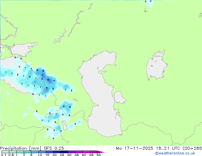Click the '12' precipitation value on map
Screen dimensions: 202x156
pyautogui.click(x=48, y=80)
